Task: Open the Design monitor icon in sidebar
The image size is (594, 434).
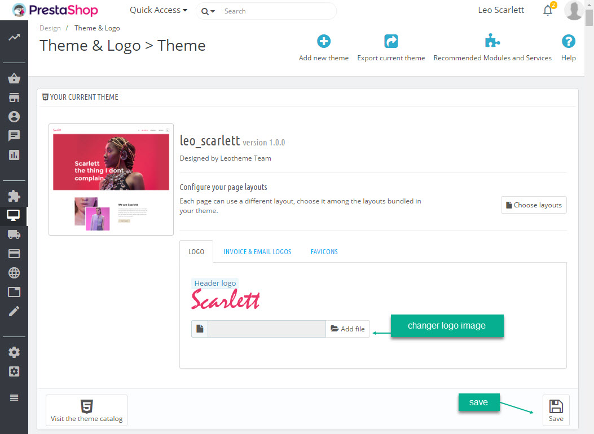Action: tap(14, 215)
